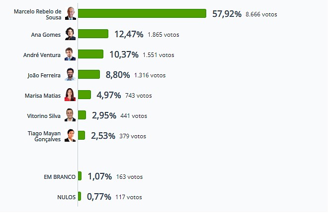Click Ana Gomes' green result bar
This screenshot has height=214, width=328.
pos(93,34)
